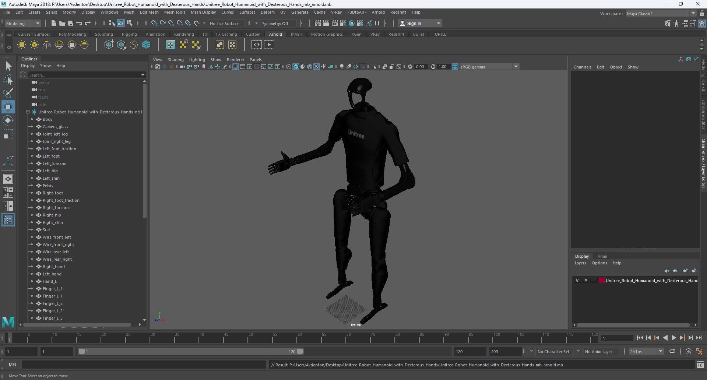The width and height of the screenshot is (707, 380).
Task: Open viewport Lighting menu
Action: coord(197,60)
